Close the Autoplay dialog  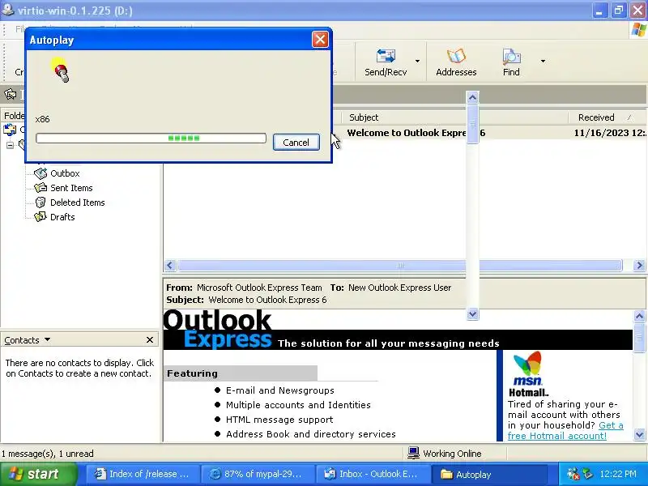click(320, 40)
